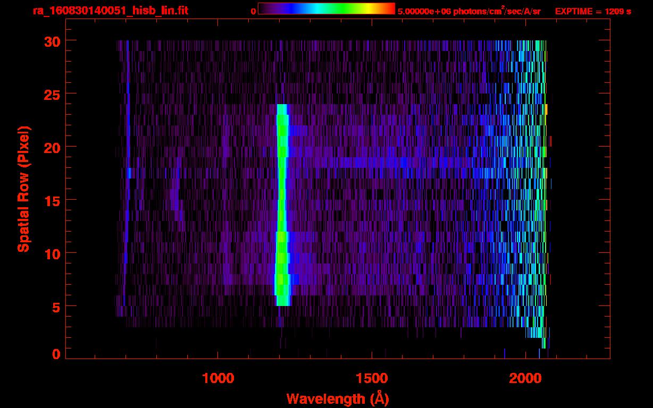Click the filename ra_160830140051_hisb_lin.fit
Image resolution: width=653 pixels, height=408 pixels.
coord(110,11)
